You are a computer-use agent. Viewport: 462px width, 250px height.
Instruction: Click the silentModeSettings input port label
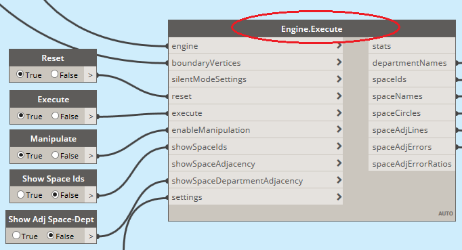click(209, 79)
